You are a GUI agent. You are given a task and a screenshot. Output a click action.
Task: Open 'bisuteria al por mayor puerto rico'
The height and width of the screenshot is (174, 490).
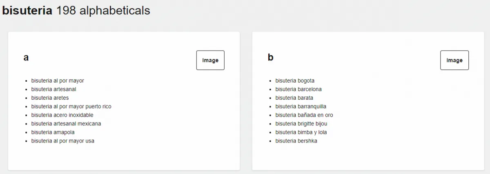pyautogui.click(x=71, y=106)
